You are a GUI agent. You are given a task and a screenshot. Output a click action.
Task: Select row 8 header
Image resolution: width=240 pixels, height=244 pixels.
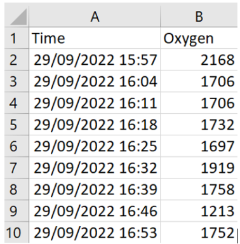tap(17, 189)
